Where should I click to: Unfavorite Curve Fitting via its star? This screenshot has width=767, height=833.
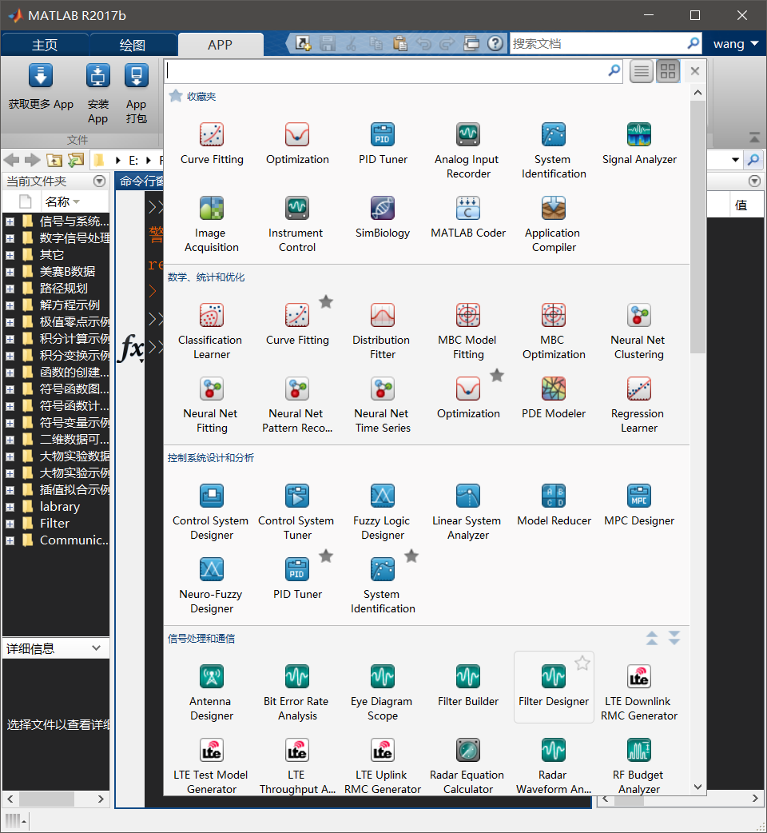(x=326, y=301)
